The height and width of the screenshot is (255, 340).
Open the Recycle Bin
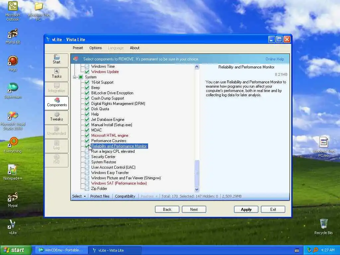click(x=323, y=227)
